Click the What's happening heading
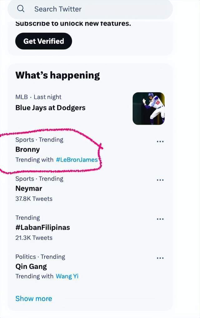Viewport: 200px width, 318px height. [x=57, y=75]
